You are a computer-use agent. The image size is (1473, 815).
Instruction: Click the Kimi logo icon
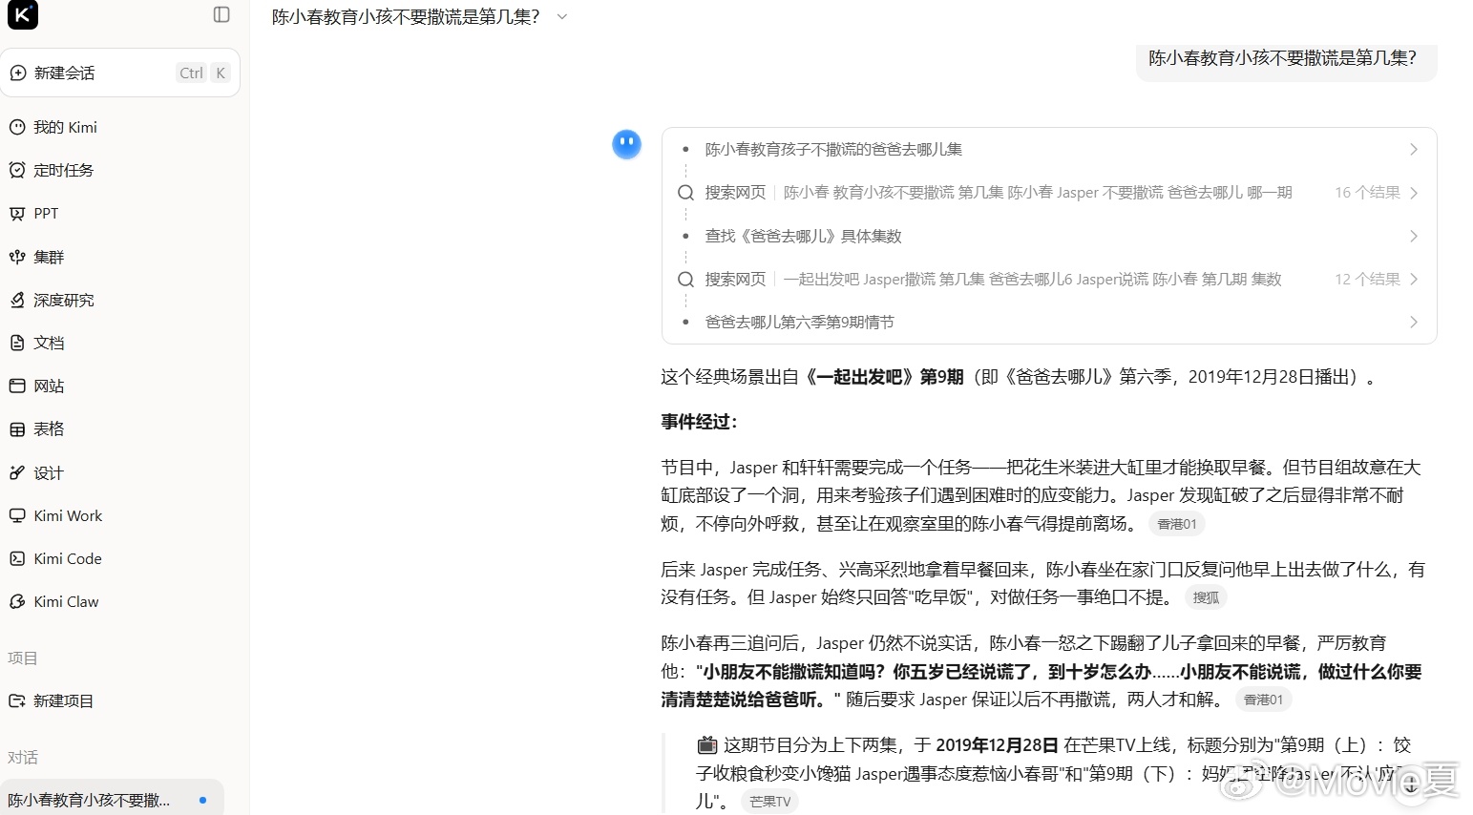point(23,15)
